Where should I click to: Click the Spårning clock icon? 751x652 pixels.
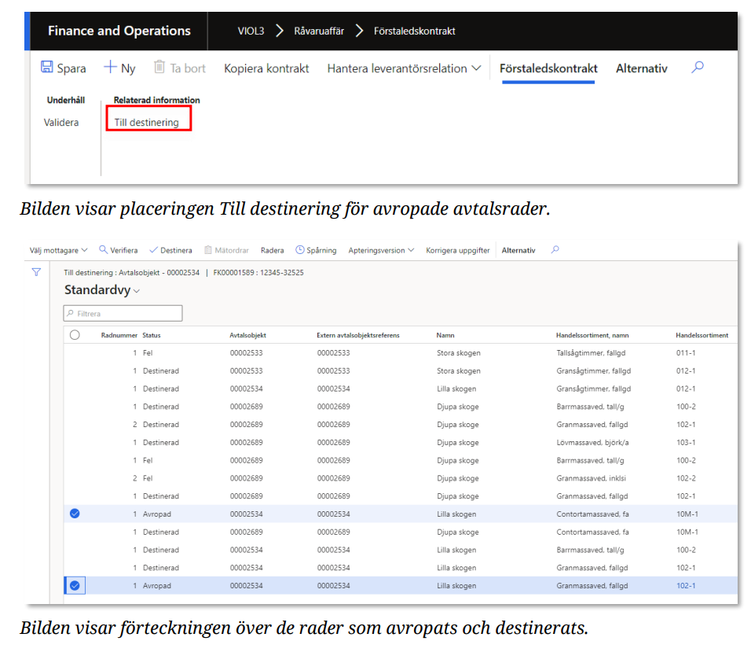coord(300,250)
